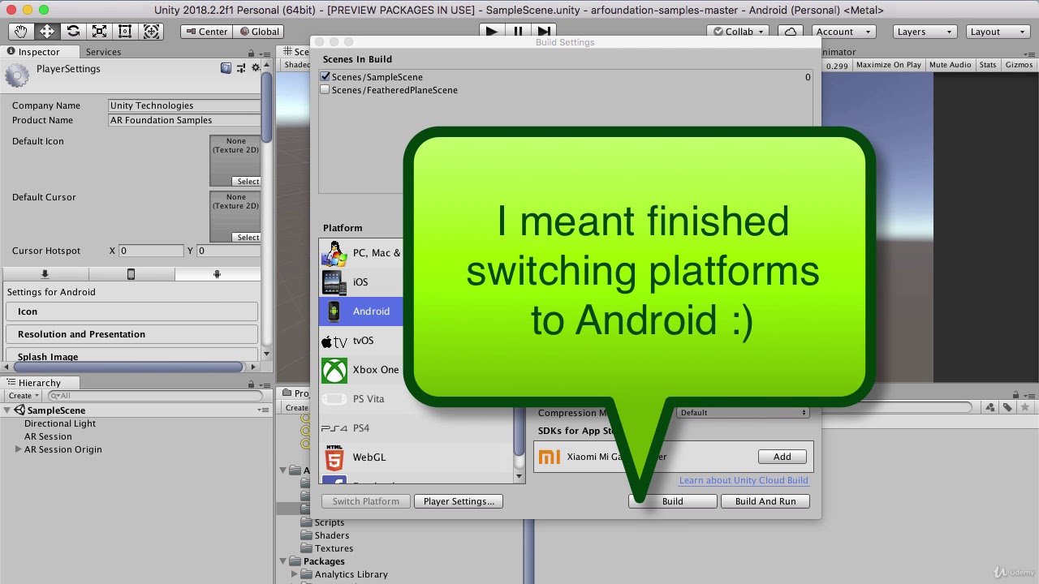Select the standalone platform settings tab

(45, 275)
